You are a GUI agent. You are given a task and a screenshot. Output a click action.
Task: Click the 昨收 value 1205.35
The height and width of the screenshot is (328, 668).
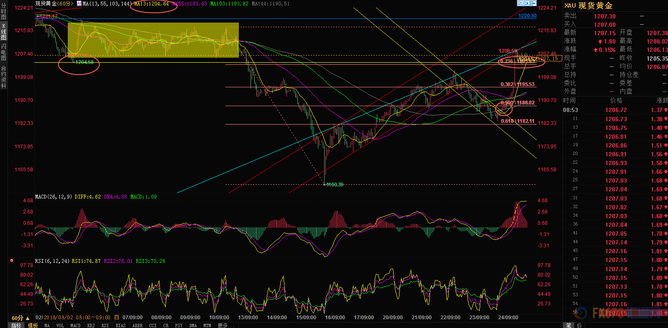click(x=657, y=58)
